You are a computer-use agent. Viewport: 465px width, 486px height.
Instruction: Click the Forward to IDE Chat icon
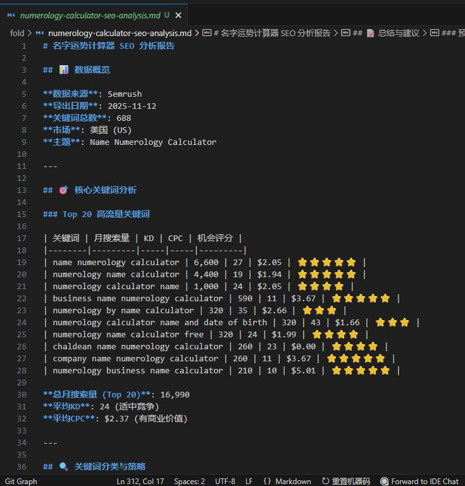[x=384, y=481]
